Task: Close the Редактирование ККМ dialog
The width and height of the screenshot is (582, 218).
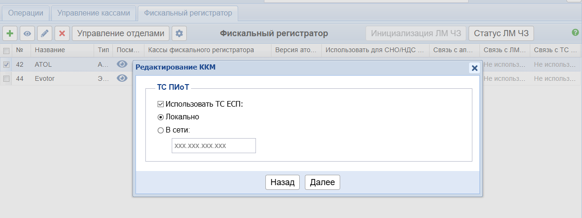Action: point(474,68)
